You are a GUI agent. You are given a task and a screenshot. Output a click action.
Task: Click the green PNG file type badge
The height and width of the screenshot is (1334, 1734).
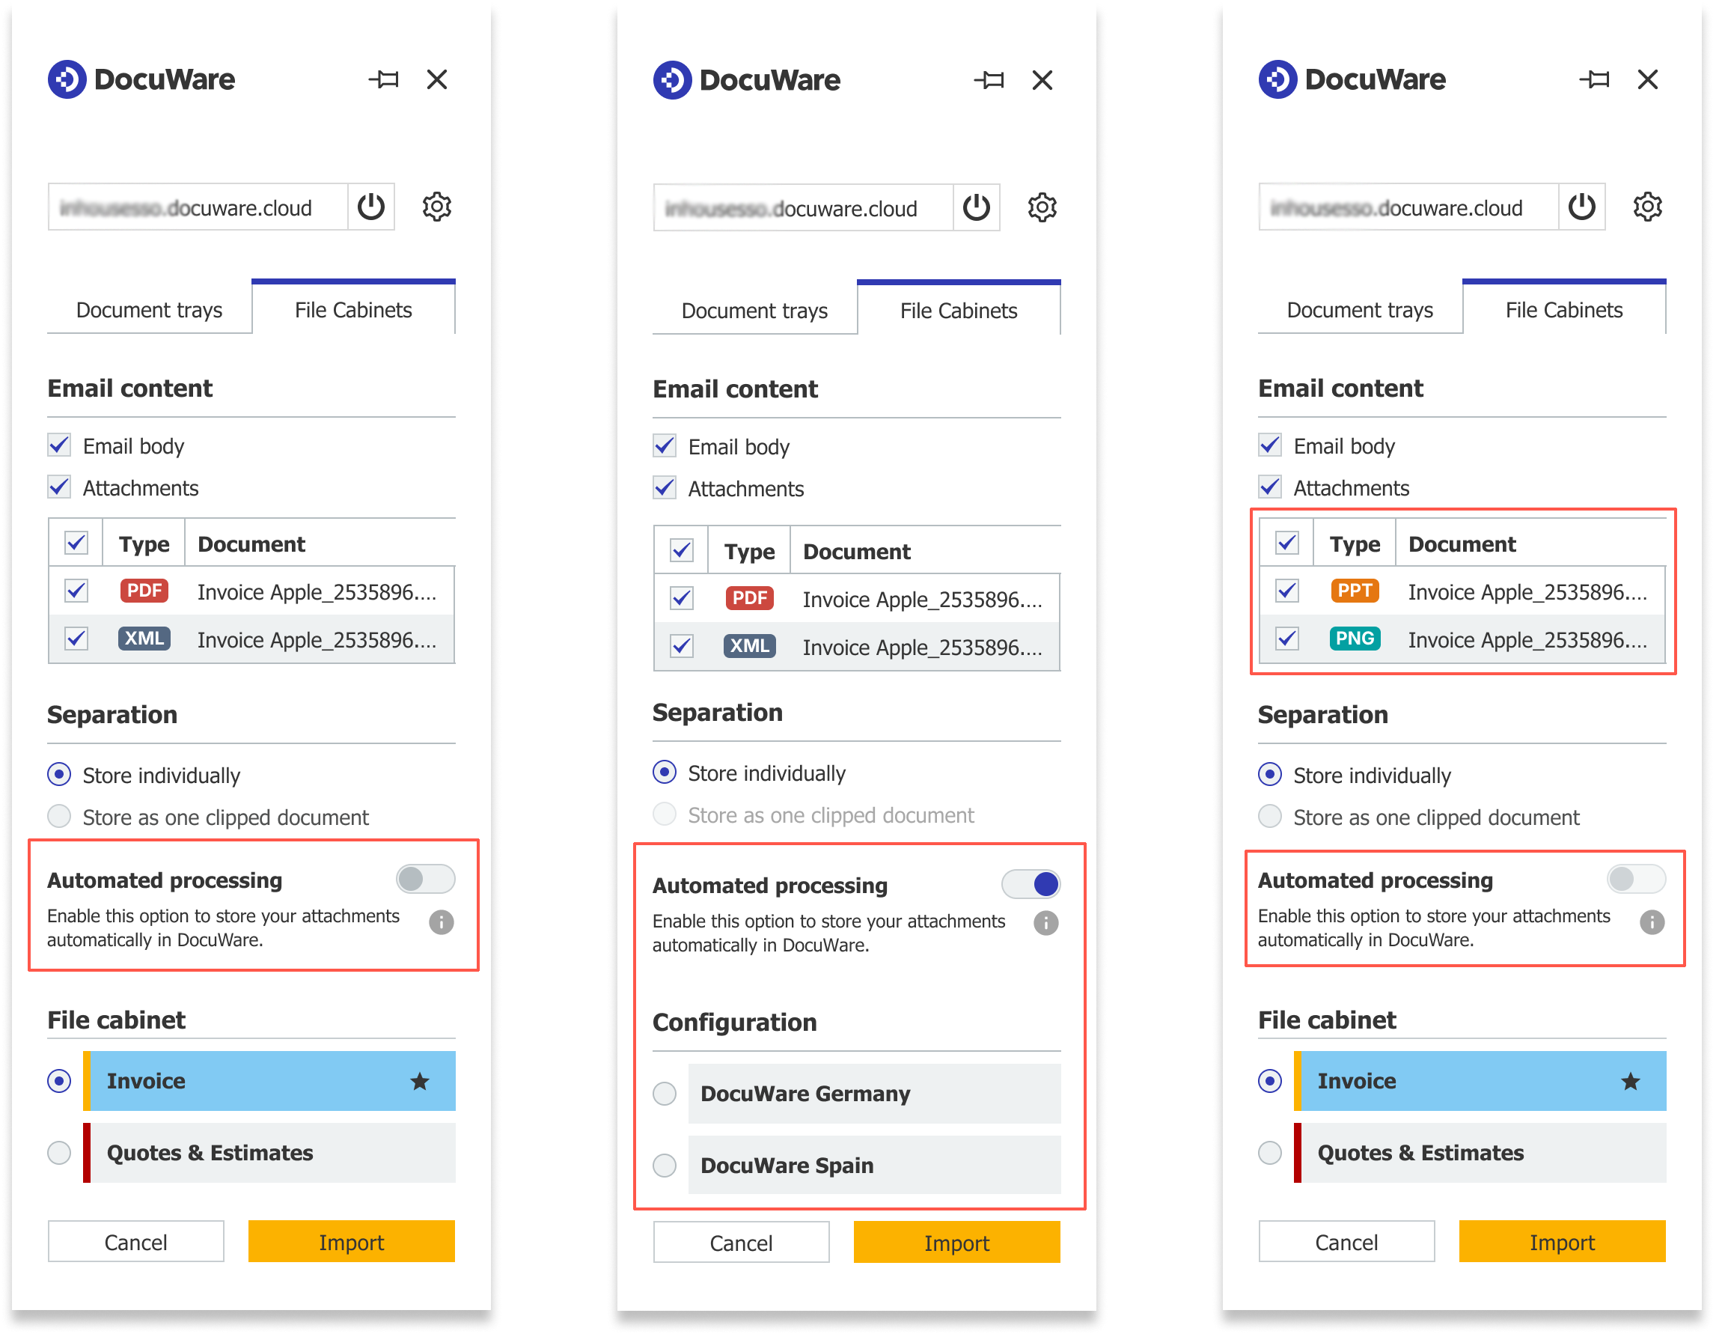click(x=1354, y=639)
